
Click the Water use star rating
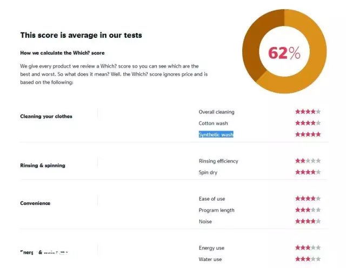click(308, 259)
